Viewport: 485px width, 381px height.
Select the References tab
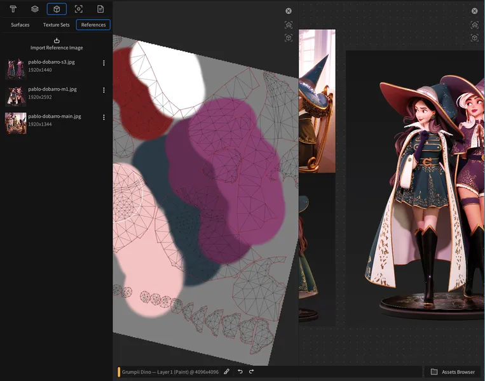(93, 25)
